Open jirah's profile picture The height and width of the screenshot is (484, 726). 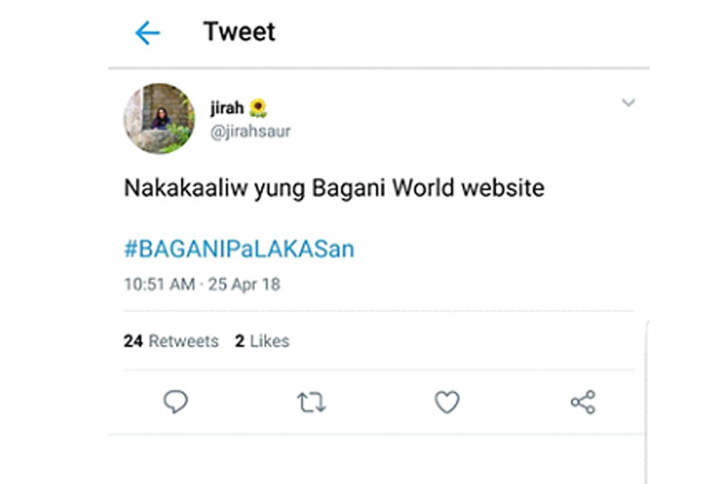159,119
